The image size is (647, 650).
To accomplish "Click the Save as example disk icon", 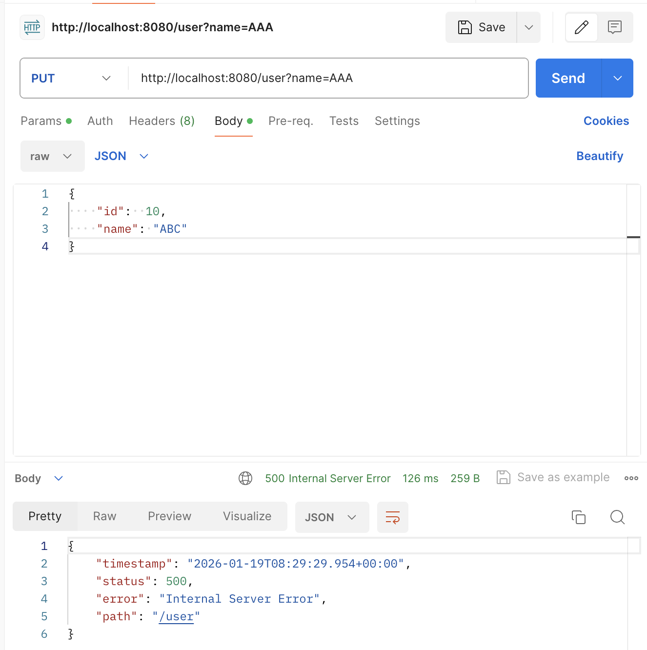I will click(504, 477).
